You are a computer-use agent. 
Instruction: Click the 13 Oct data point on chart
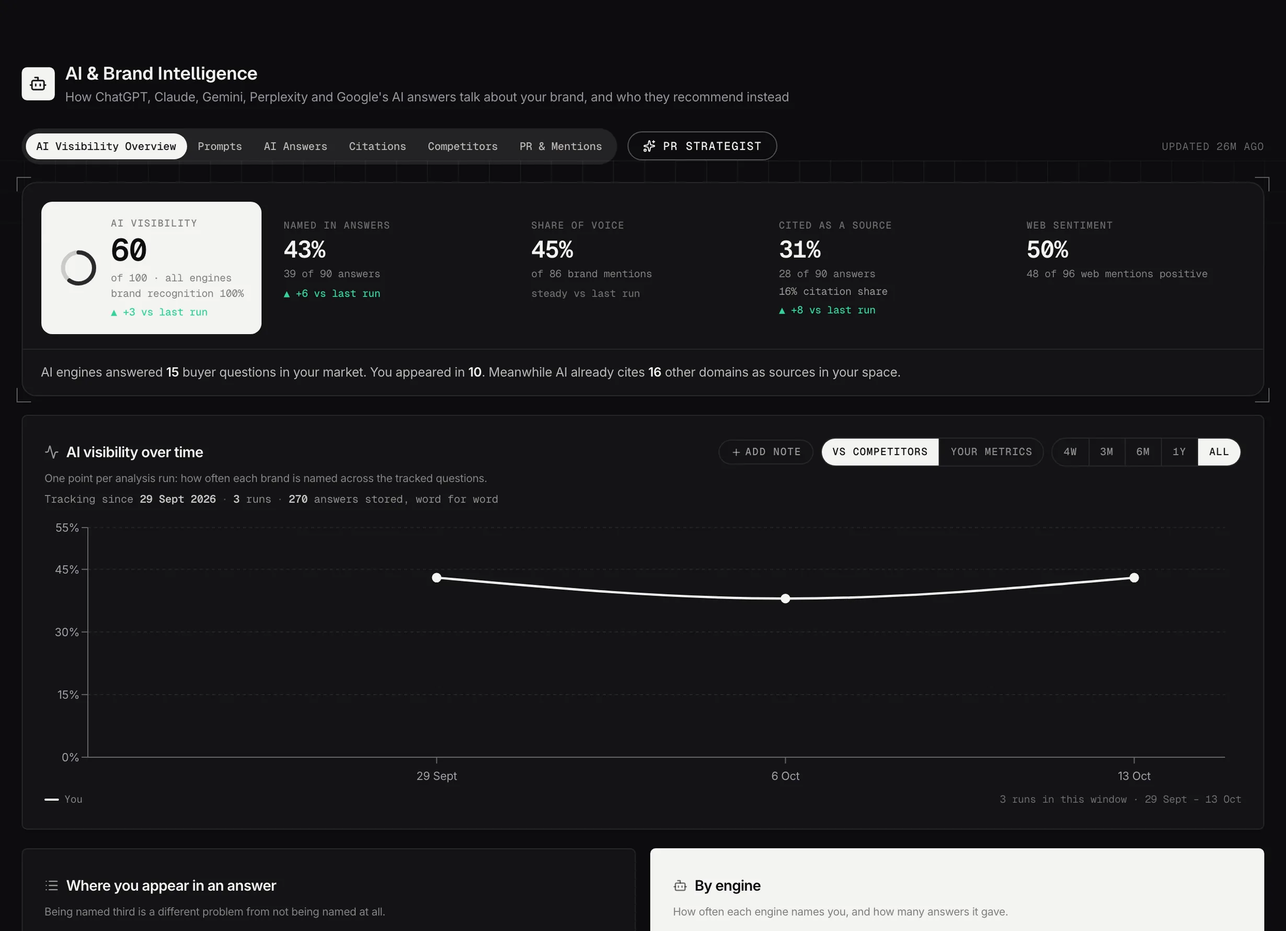click(1134, 578)
